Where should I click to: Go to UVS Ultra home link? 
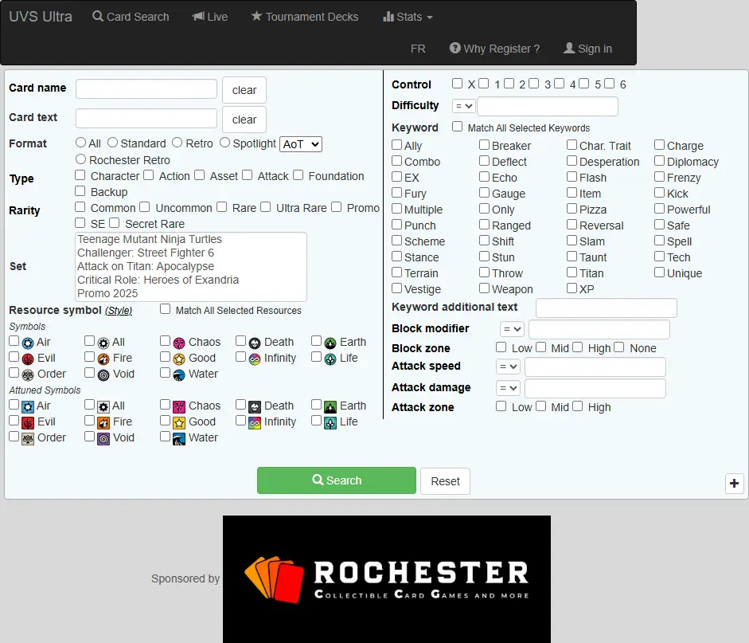(41, 16)
